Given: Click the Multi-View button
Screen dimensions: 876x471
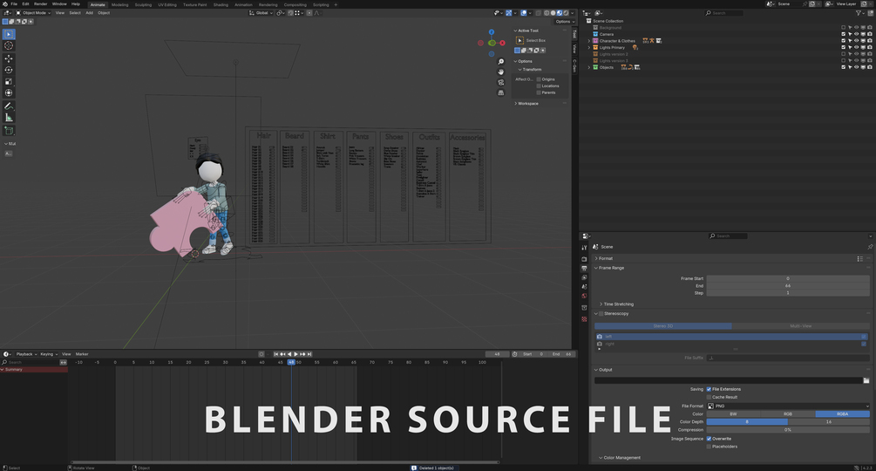Looking at the screenshot, I should coord(800,325).
